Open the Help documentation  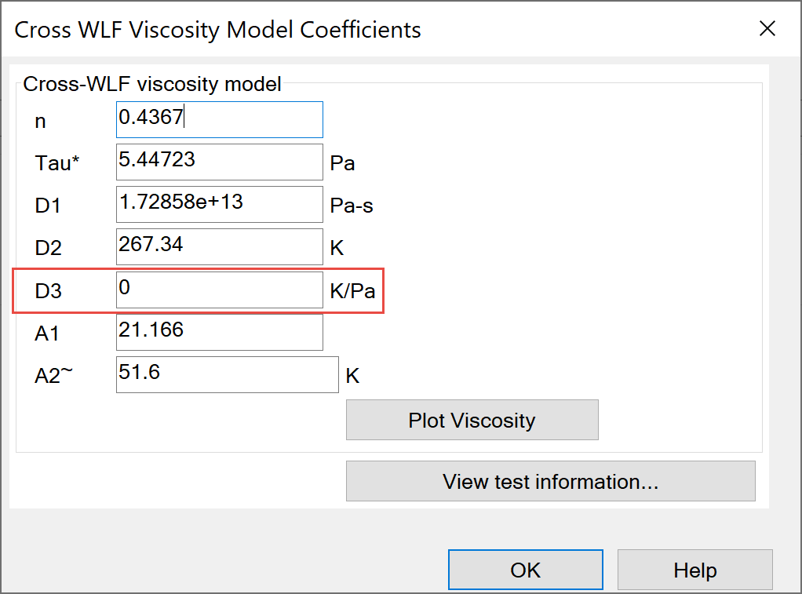click(x=694, y=570)
